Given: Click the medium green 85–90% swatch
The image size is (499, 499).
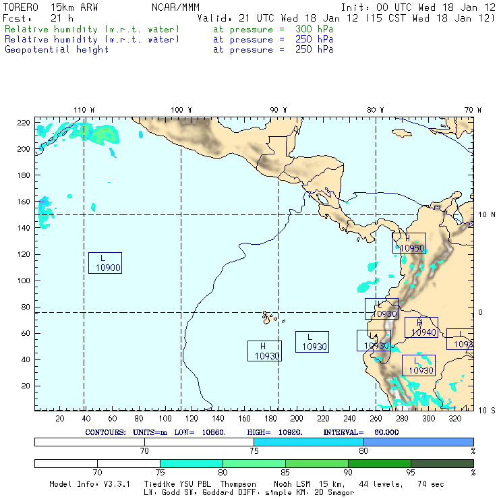Looking at the screenshot, I should coord(317,463).
